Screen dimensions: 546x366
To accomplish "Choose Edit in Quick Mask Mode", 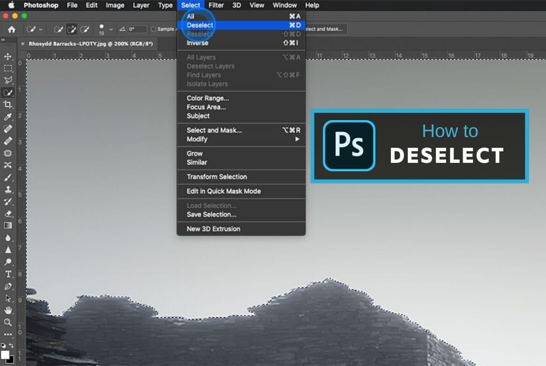I will pyautogui.click(x=241, y=191).
